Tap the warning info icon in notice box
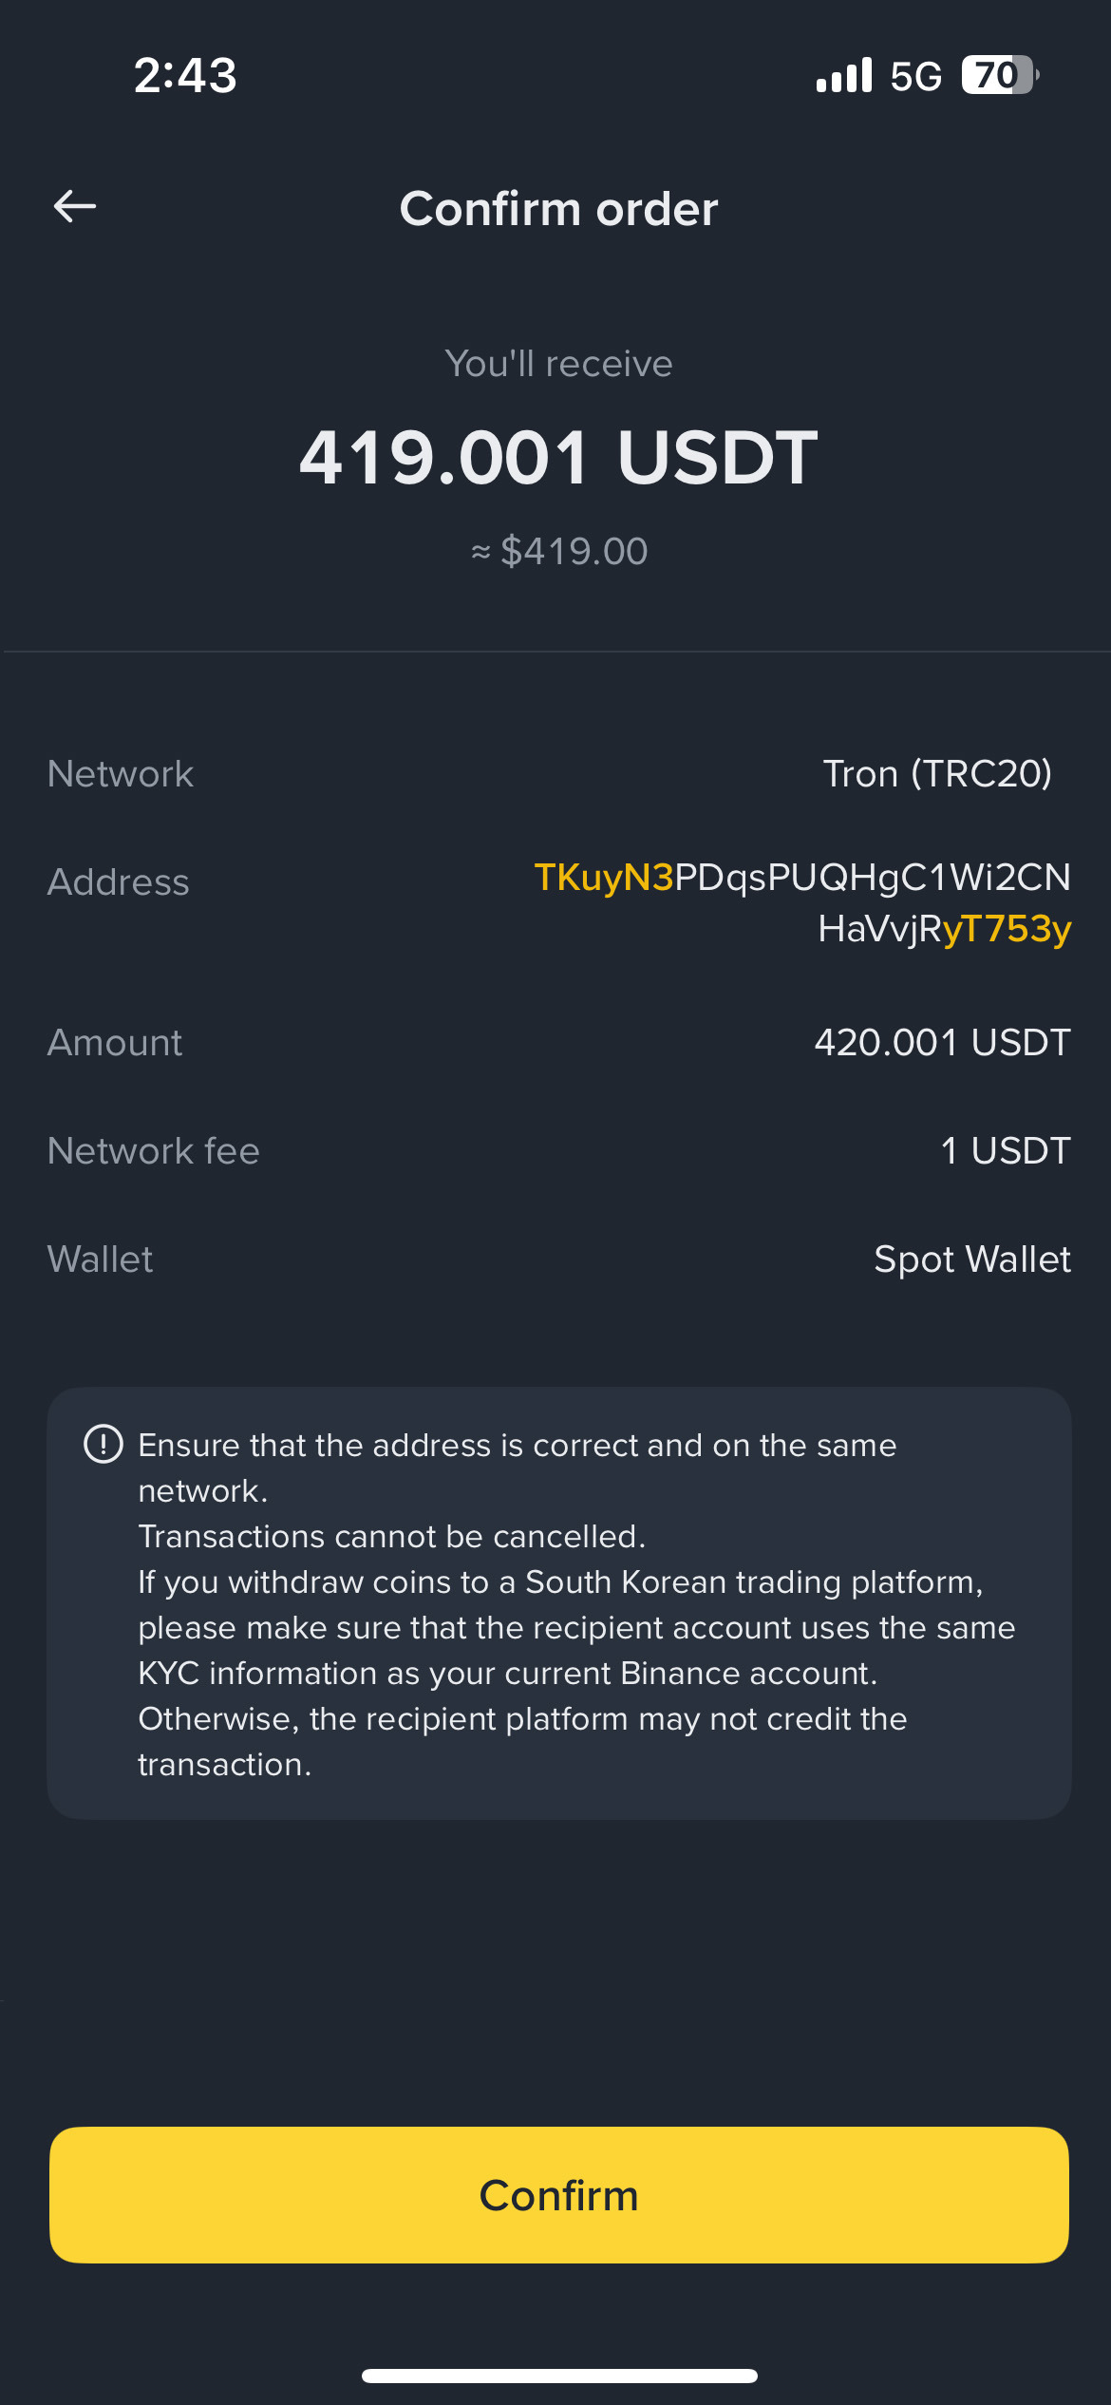 (x=104, y=1445)
